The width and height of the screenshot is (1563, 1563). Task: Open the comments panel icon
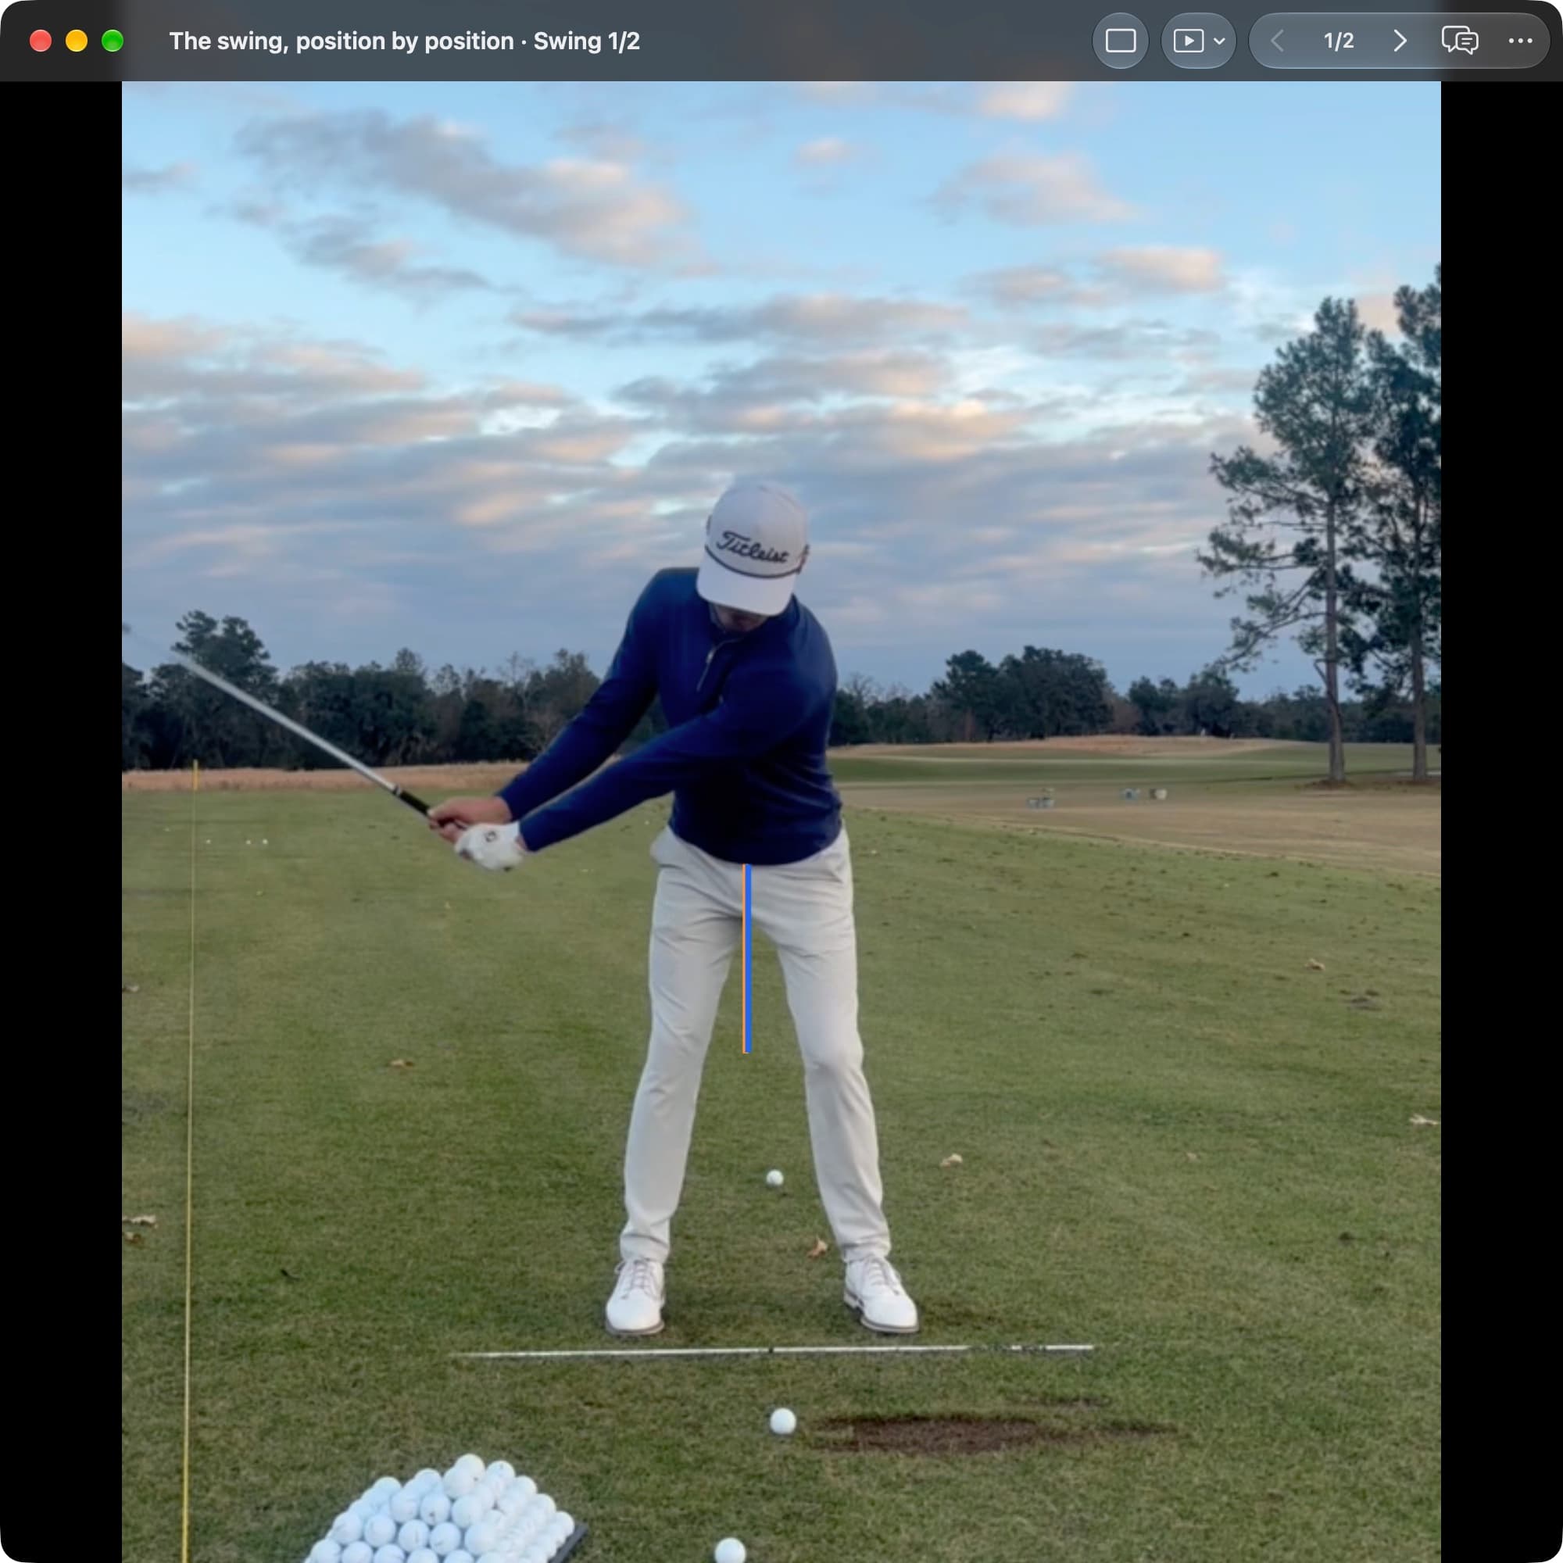coord(1459,41)
